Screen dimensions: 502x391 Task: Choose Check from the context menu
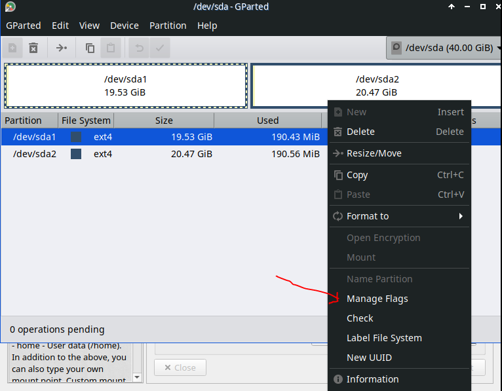coord(399,318)
